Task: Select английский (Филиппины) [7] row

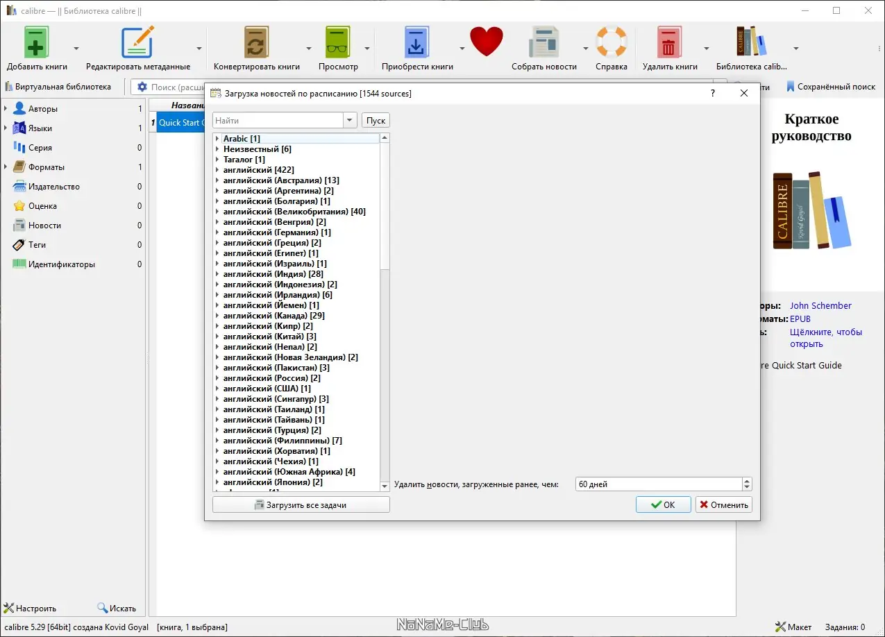Action: point(283,441)
